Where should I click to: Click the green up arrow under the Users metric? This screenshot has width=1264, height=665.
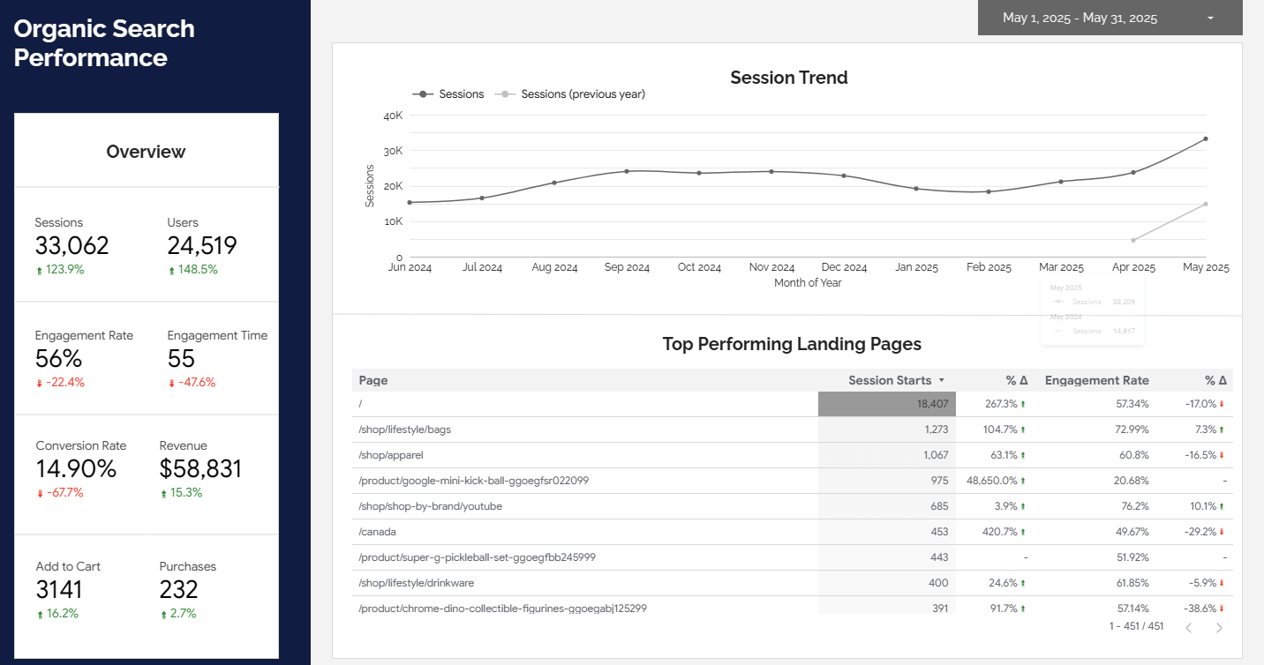tap(171, 269)
